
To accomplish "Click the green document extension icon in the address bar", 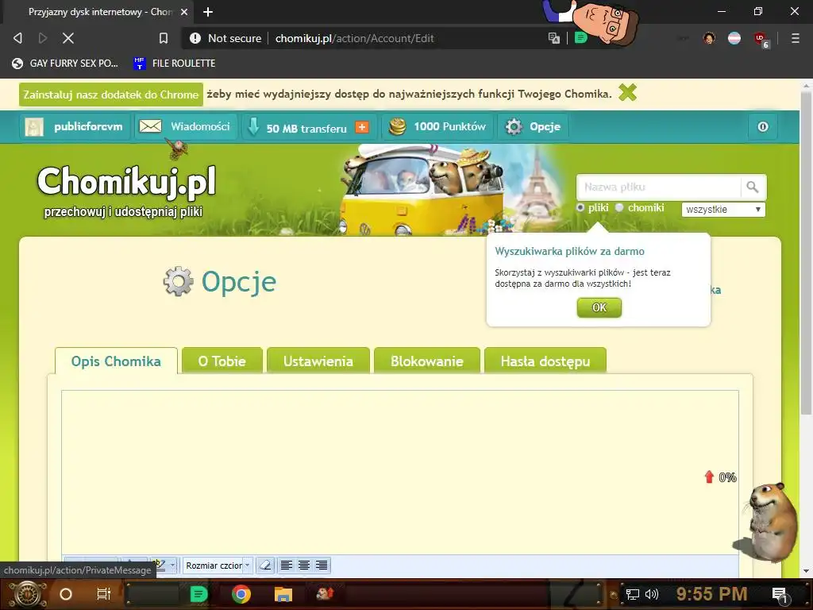I will click(580, 37).
